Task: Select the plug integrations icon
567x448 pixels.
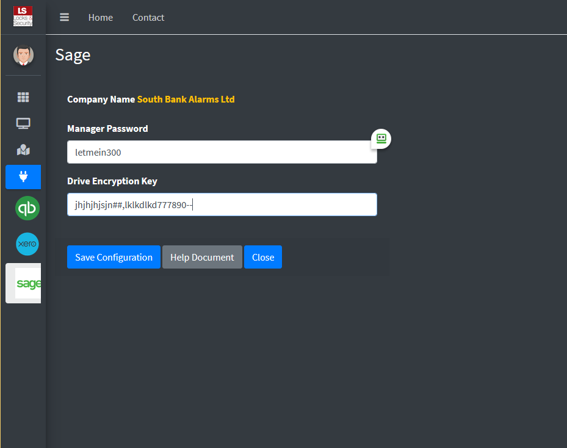Action: click(23, 177)
